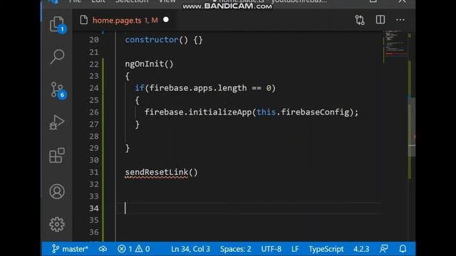
Task: Select encoding via UTF-8 indicator
Action: [271, 249]
